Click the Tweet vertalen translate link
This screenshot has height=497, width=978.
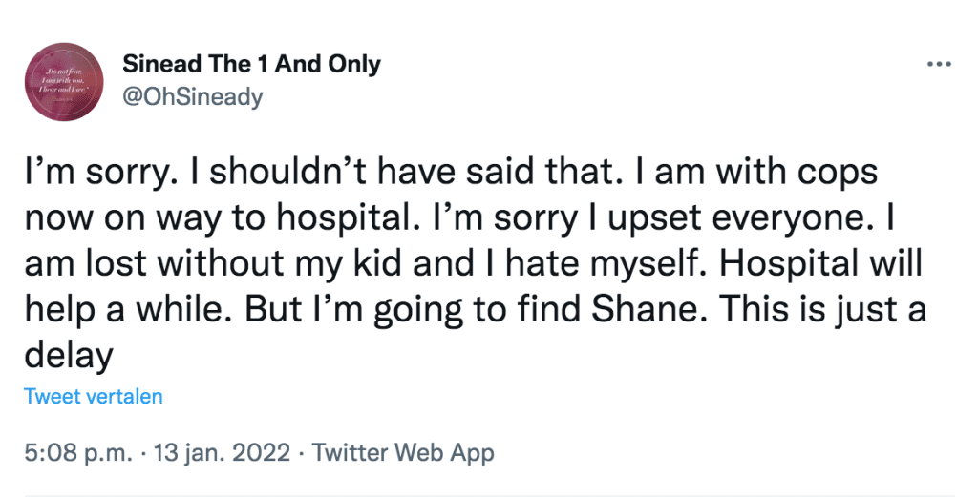94,396
